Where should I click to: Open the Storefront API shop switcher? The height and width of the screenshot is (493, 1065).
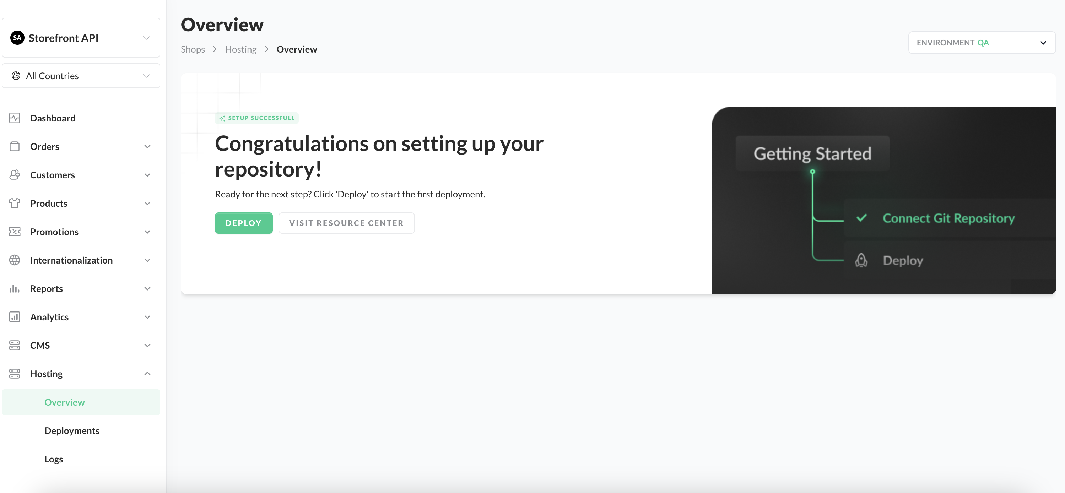[x=81, y=38]
